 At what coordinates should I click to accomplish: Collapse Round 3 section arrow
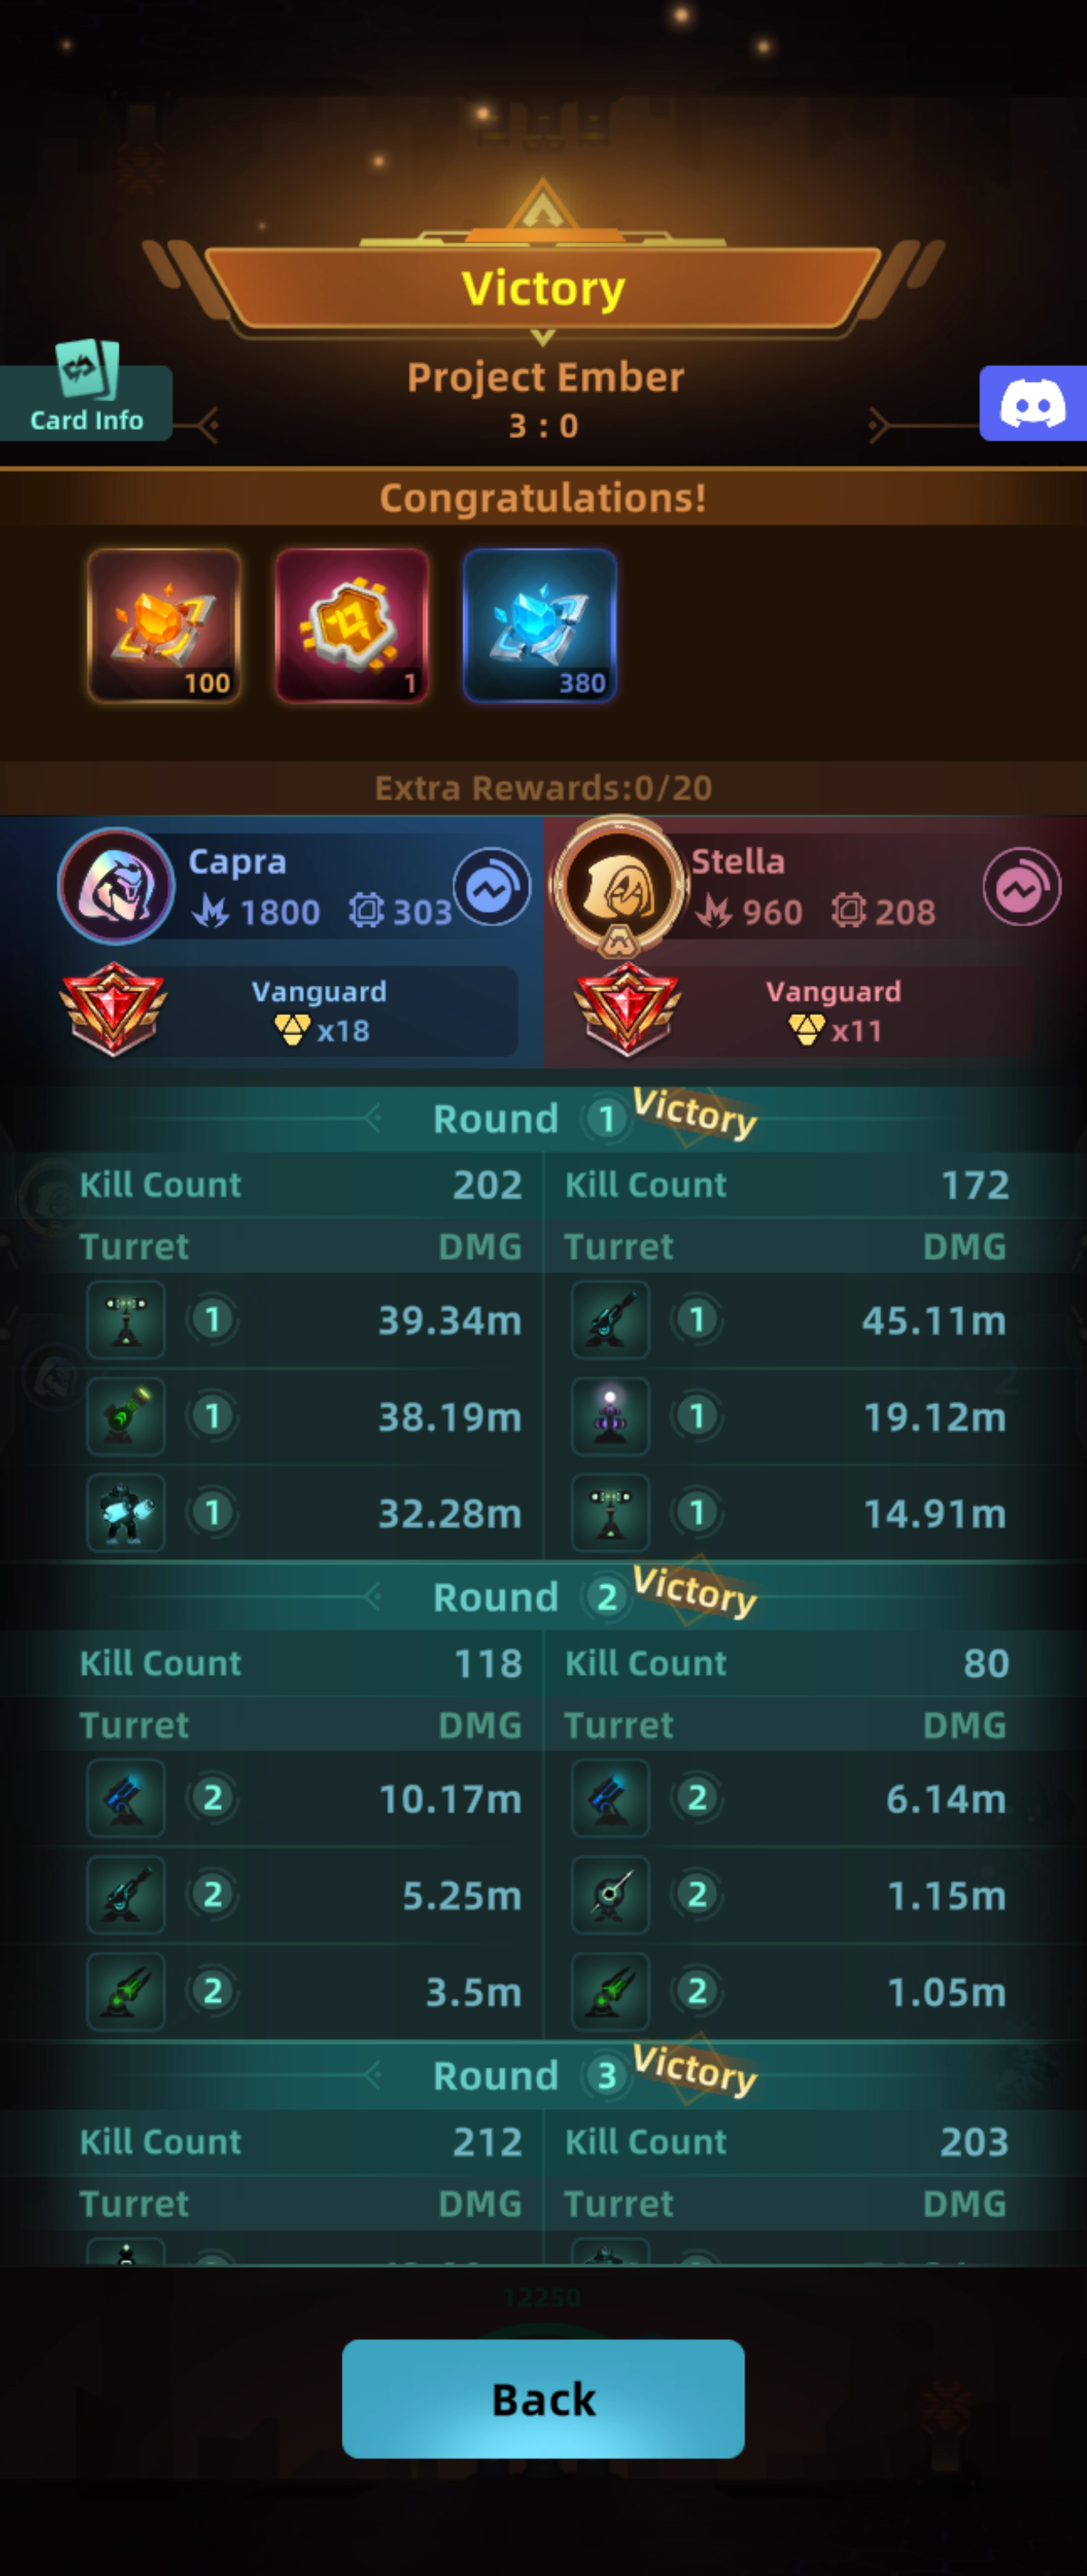tap(373, 2075)
